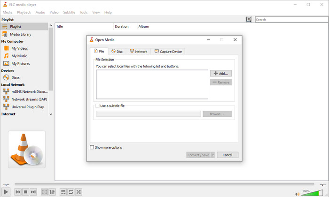Open the Tools menu

point(84,12)
